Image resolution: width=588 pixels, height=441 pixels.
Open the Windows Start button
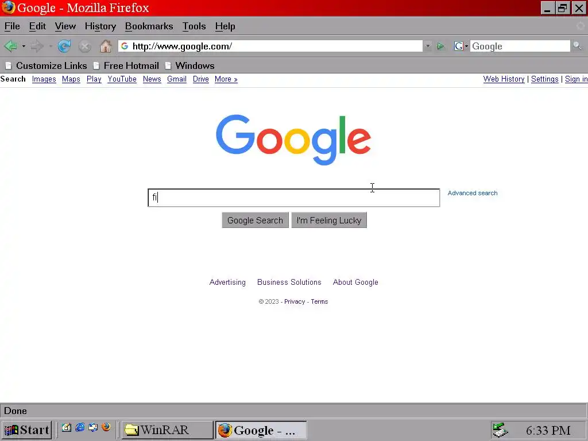tap(26, 430)
